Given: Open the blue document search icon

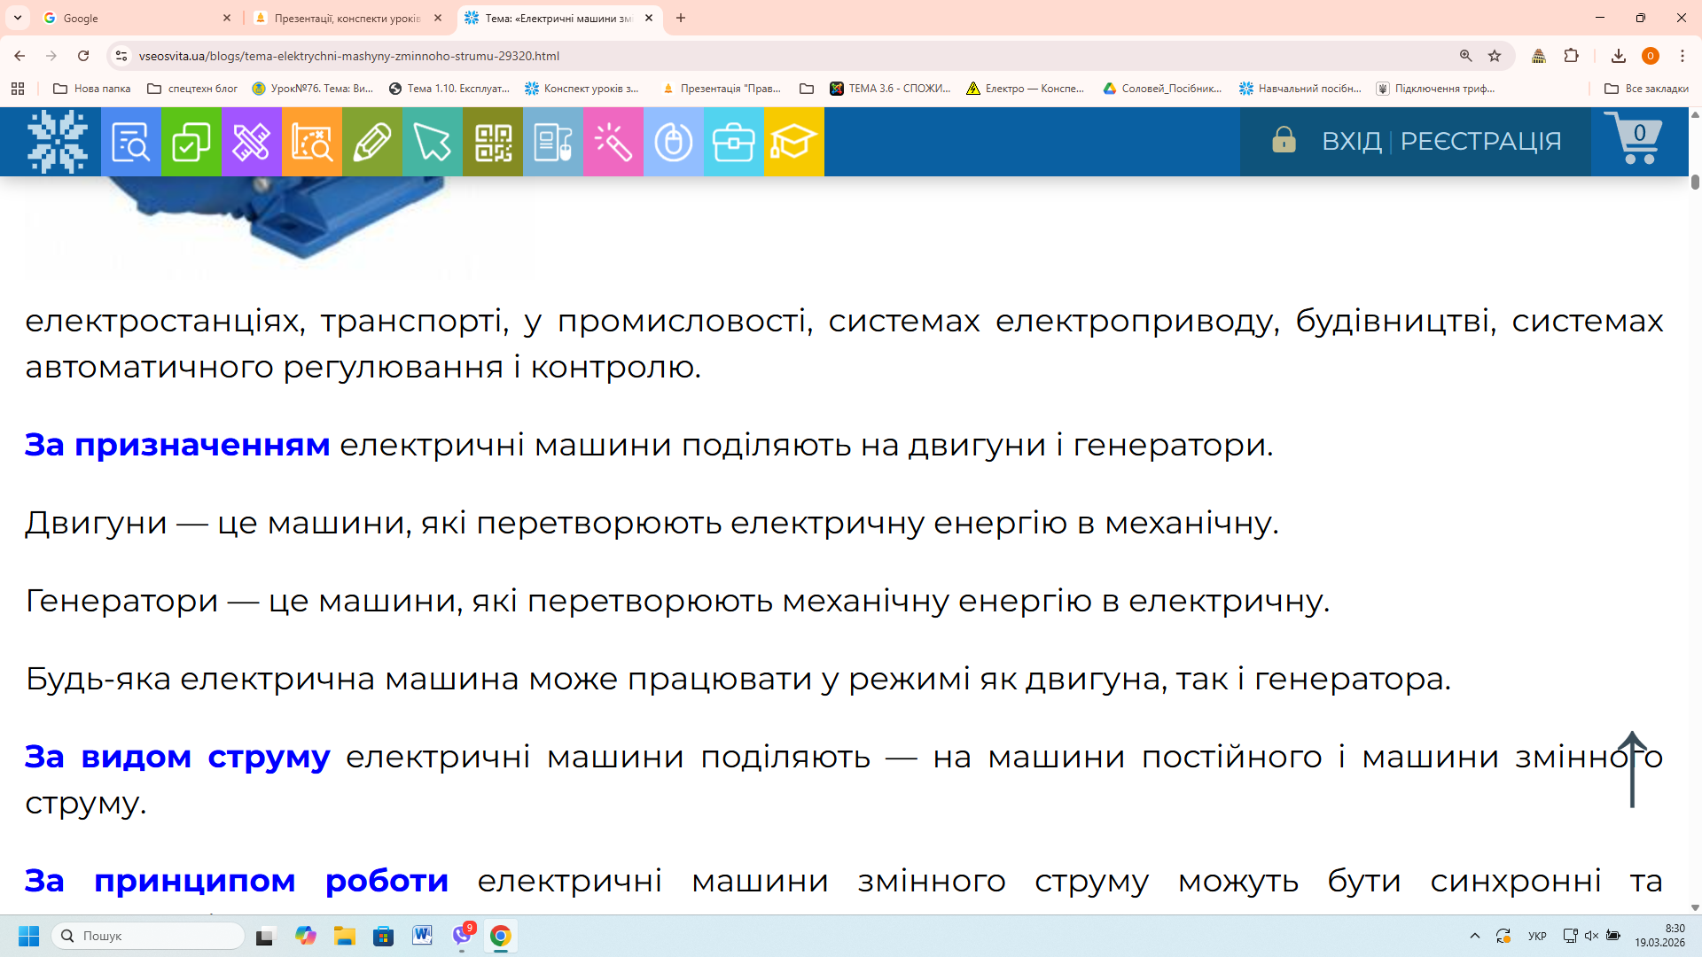Looking at the screenshot, I should [130, 142].
